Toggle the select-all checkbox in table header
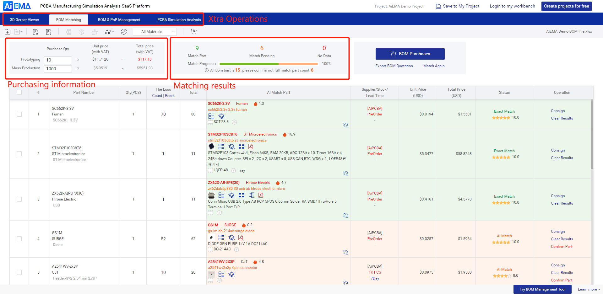Screen dimensions: 603x294 pyautogui.click(x=19, y=92)
